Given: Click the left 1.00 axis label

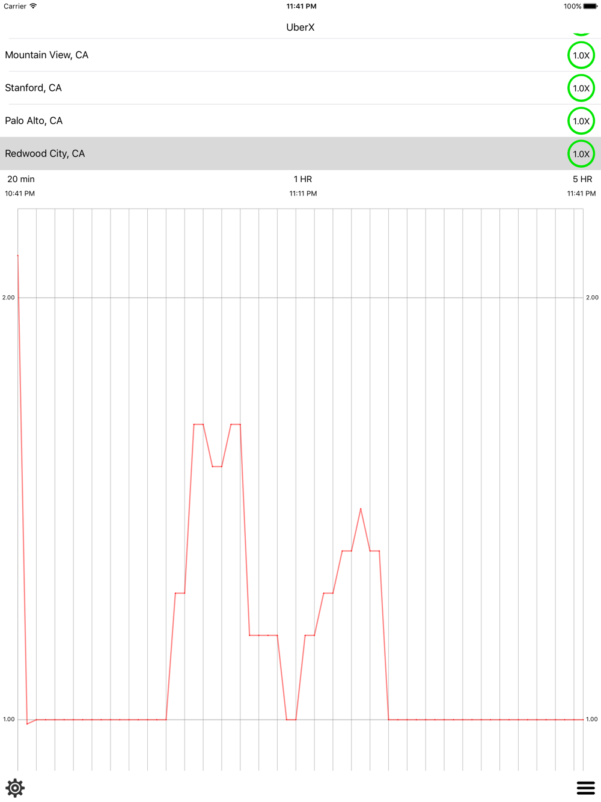Looking at the screenshot, I should pos(8,719).
